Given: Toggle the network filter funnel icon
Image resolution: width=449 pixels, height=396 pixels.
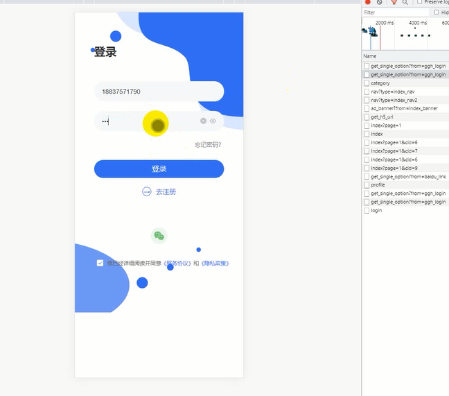Looking at the screenshot, I should [x=394, y=2].
